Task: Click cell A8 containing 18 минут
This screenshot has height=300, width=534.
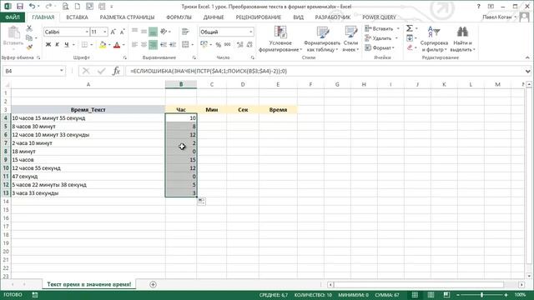Action: click(x=88, y=152)
